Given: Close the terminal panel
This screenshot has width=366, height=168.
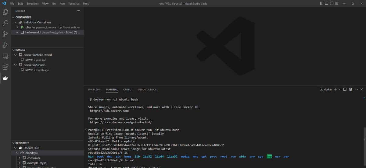Looking at the screenshot, I should coord(362,89).
